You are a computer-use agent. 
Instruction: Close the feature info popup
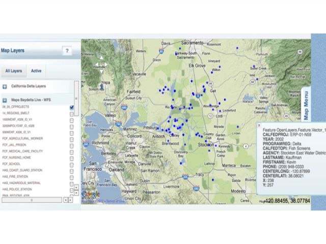(x=259, y=126)
